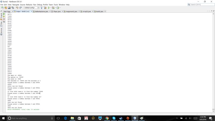Switch to the Array2D.java tab
This screenshot has height=121, width=215.
tap(87, 12)
